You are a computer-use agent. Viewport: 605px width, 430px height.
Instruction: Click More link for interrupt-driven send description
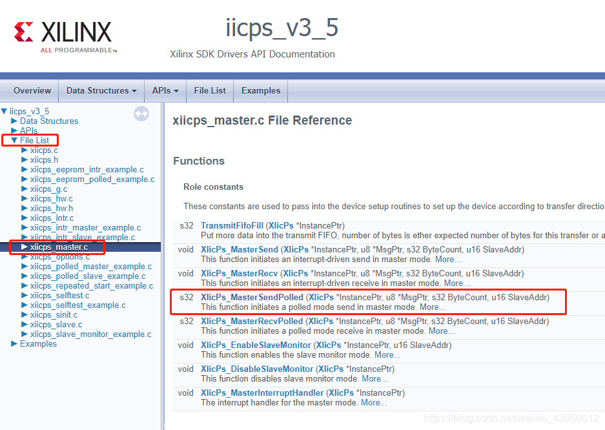pyautogui.click(x=447, y=259)
